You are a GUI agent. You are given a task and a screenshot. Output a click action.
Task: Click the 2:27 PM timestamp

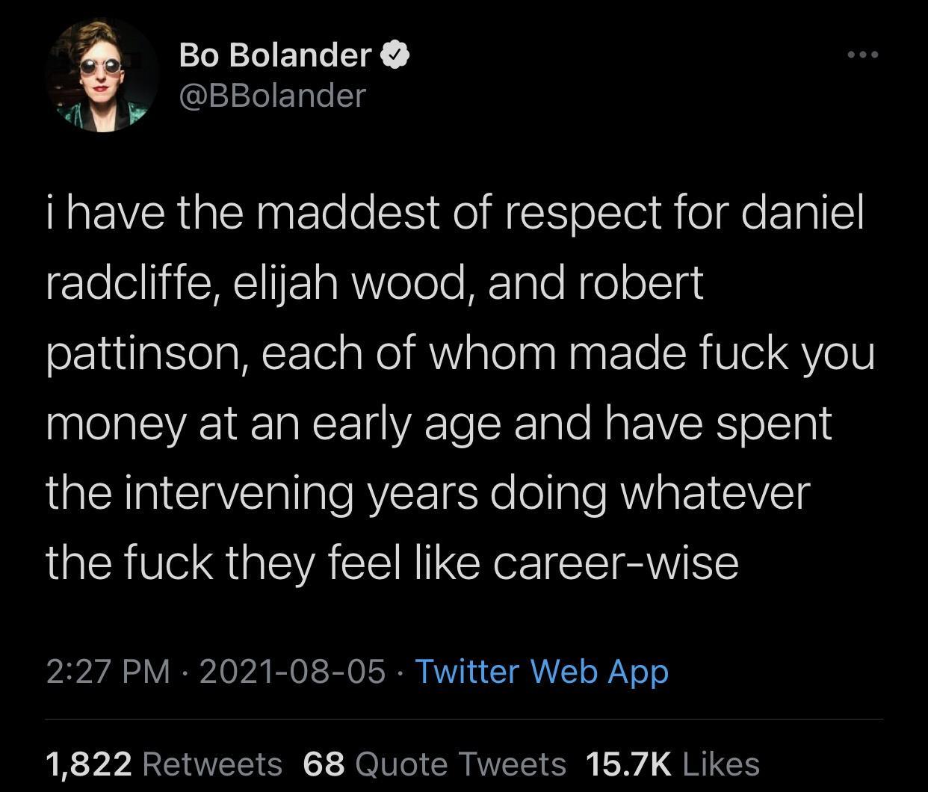click(108, 670)
